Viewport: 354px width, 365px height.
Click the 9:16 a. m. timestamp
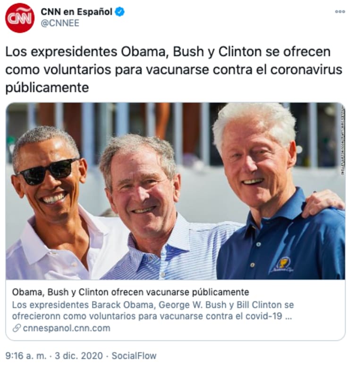(x=25, y=356)
